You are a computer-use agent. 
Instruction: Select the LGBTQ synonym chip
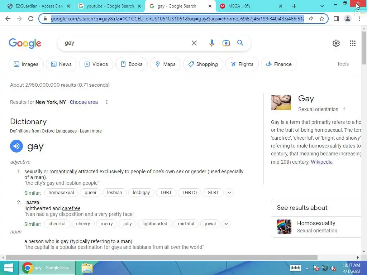point(190,193)
